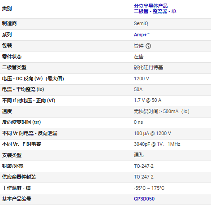Click the 1.7 V @ 50 A value

coord(147,100)
